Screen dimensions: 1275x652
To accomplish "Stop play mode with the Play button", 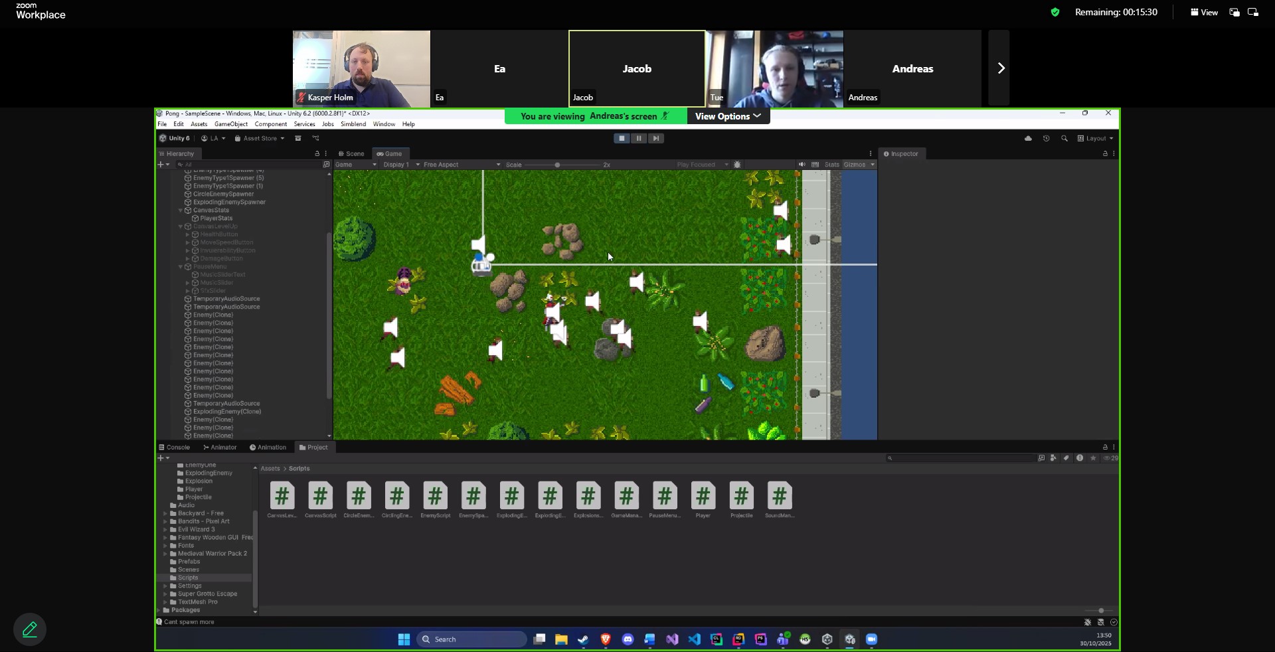I will (x=622, y=138).
